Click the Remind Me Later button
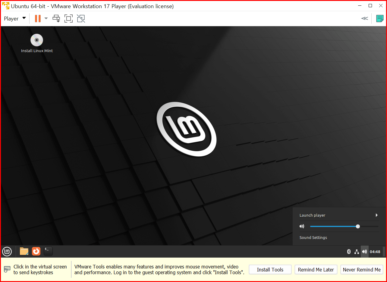The image size is (387, 282). (316, 270)
